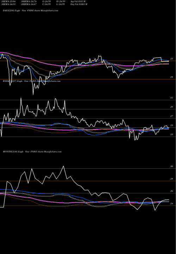
Task: Click the 28 axis label on monthly chart
Action: coord(172,179)
